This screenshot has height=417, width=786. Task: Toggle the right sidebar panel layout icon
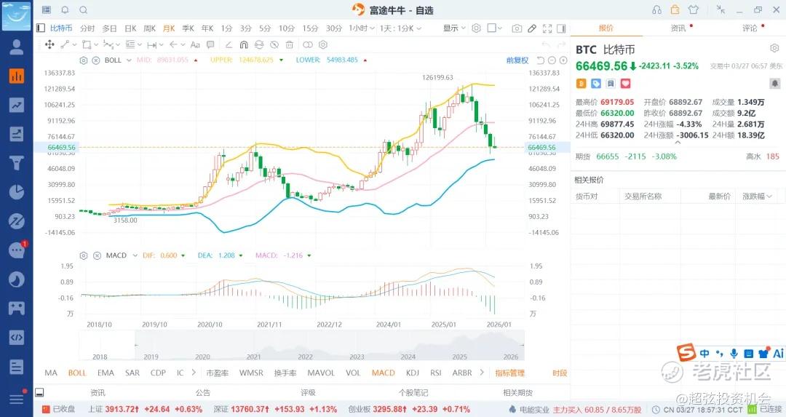click(x=563, y=28)
